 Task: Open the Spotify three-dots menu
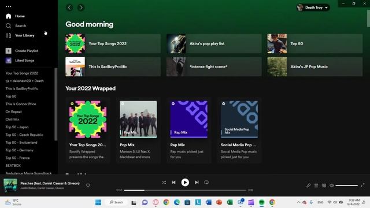[9, 6]
